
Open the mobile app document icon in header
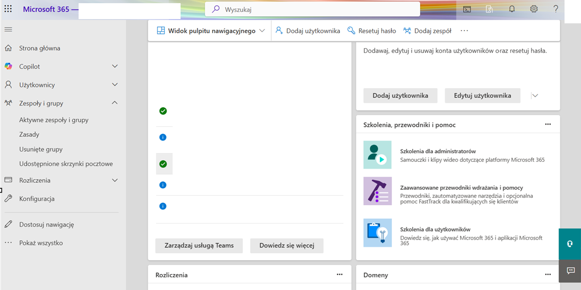point(490,10)
